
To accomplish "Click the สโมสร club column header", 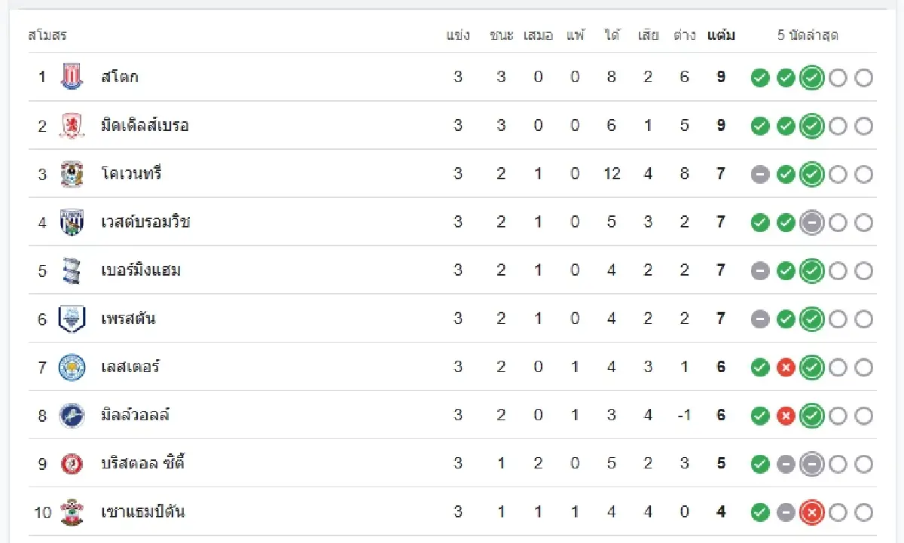I will [x=47, y=35].
